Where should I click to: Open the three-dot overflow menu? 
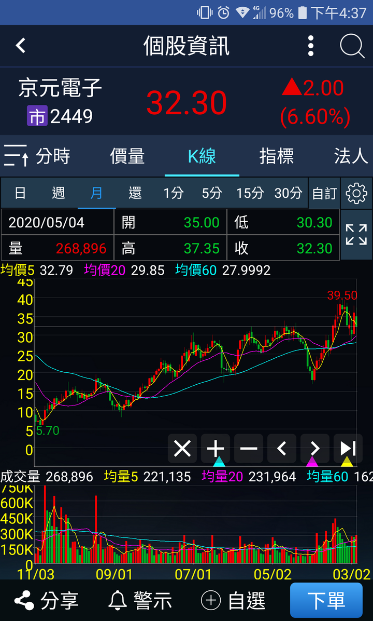[310, 46]
